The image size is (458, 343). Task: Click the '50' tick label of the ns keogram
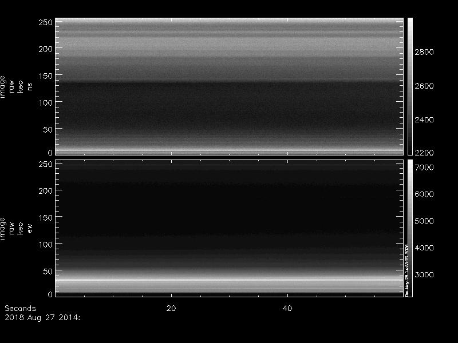point(48,130)
